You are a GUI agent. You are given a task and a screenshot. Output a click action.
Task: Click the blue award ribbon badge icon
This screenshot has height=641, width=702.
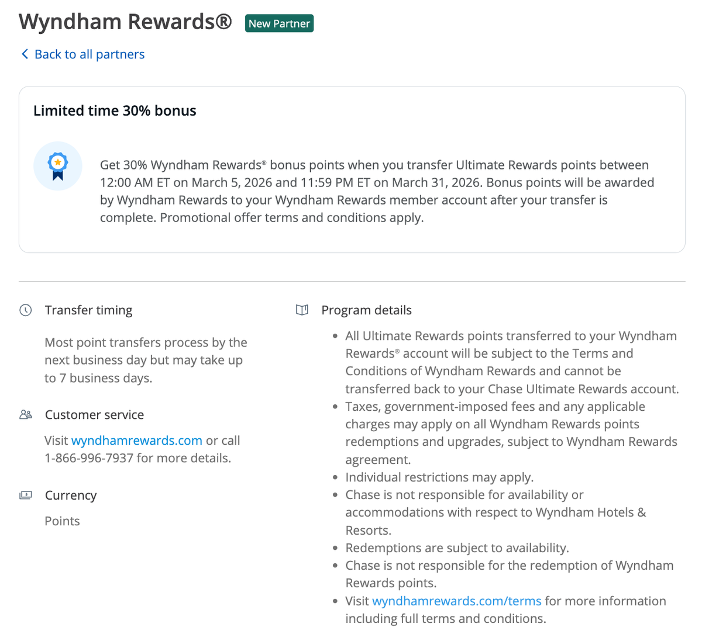pyautogui.click(x=57, y=166)
